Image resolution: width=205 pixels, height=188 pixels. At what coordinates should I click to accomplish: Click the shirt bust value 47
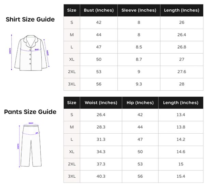point(99,47)
